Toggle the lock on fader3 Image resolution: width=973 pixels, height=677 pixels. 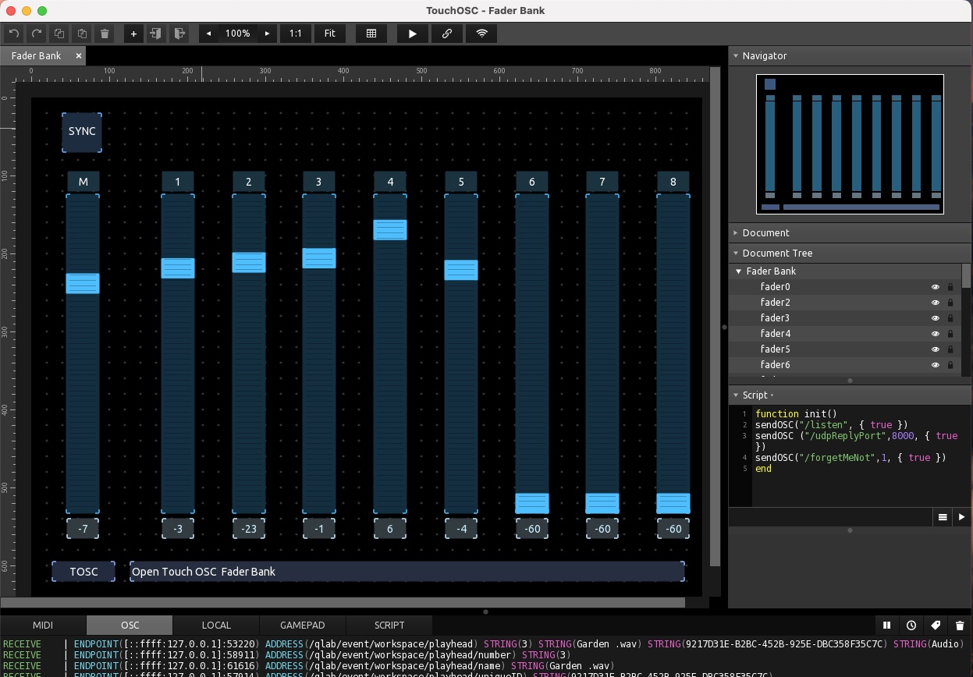coord(950,318)
